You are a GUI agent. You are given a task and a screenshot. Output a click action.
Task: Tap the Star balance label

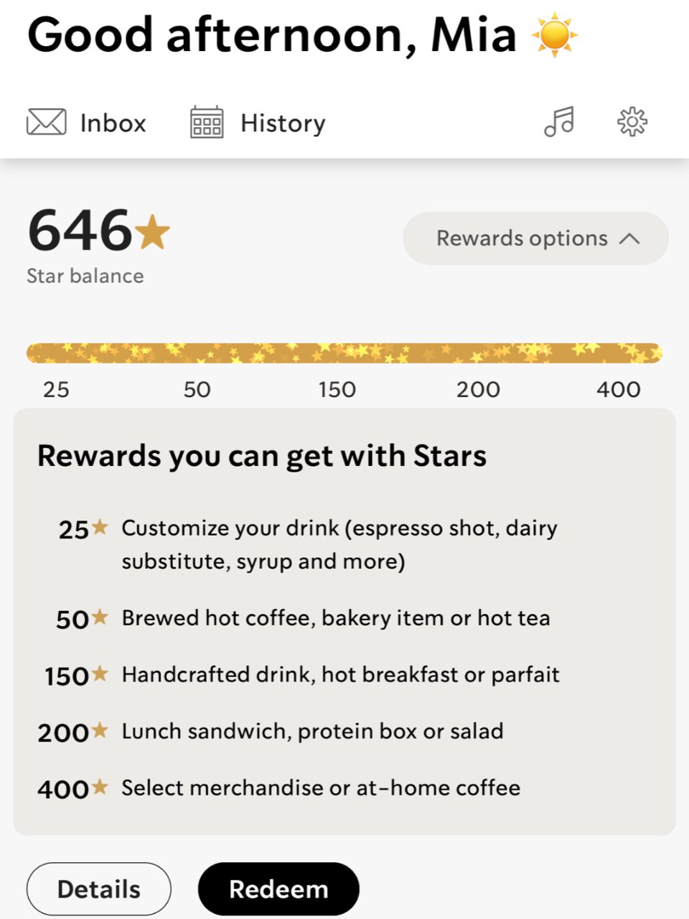pyautogui.click(x=85, y=276)
